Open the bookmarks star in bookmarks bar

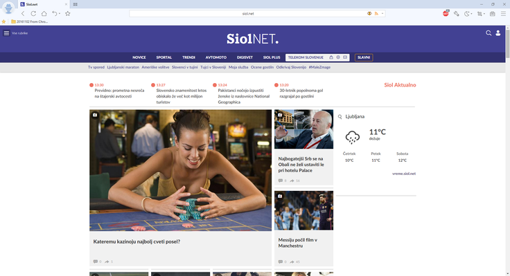(3, 21)
